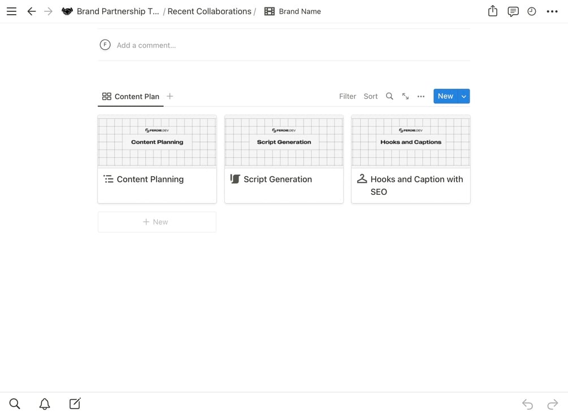Screen dimensions: 568x415
Task: Compose a new page from the bottom bar
Action: (75, 404)
